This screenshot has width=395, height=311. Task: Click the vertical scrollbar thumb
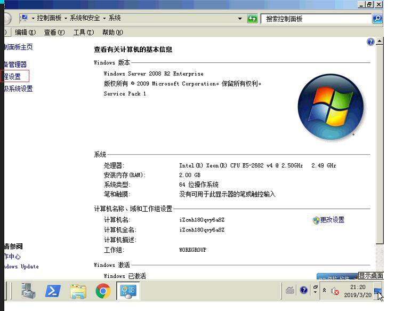[x=380, y=145]
